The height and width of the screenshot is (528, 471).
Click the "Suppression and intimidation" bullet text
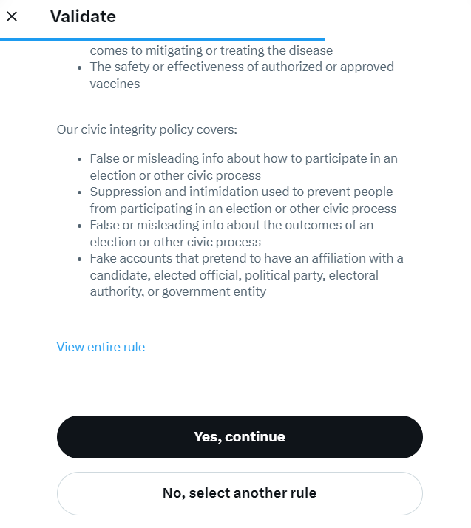click(243, 200)
